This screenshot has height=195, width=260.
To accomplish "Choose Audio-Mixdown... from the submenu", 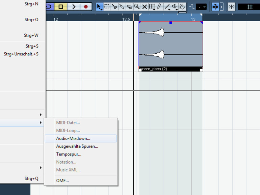I will [73, 138].
